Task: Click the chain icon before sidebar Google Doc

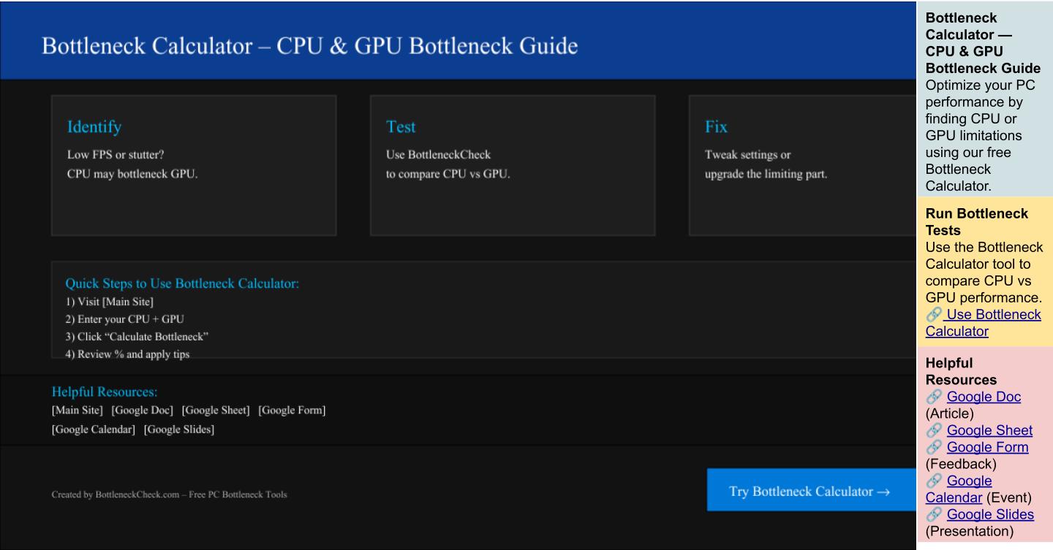Action: [933, 397]
